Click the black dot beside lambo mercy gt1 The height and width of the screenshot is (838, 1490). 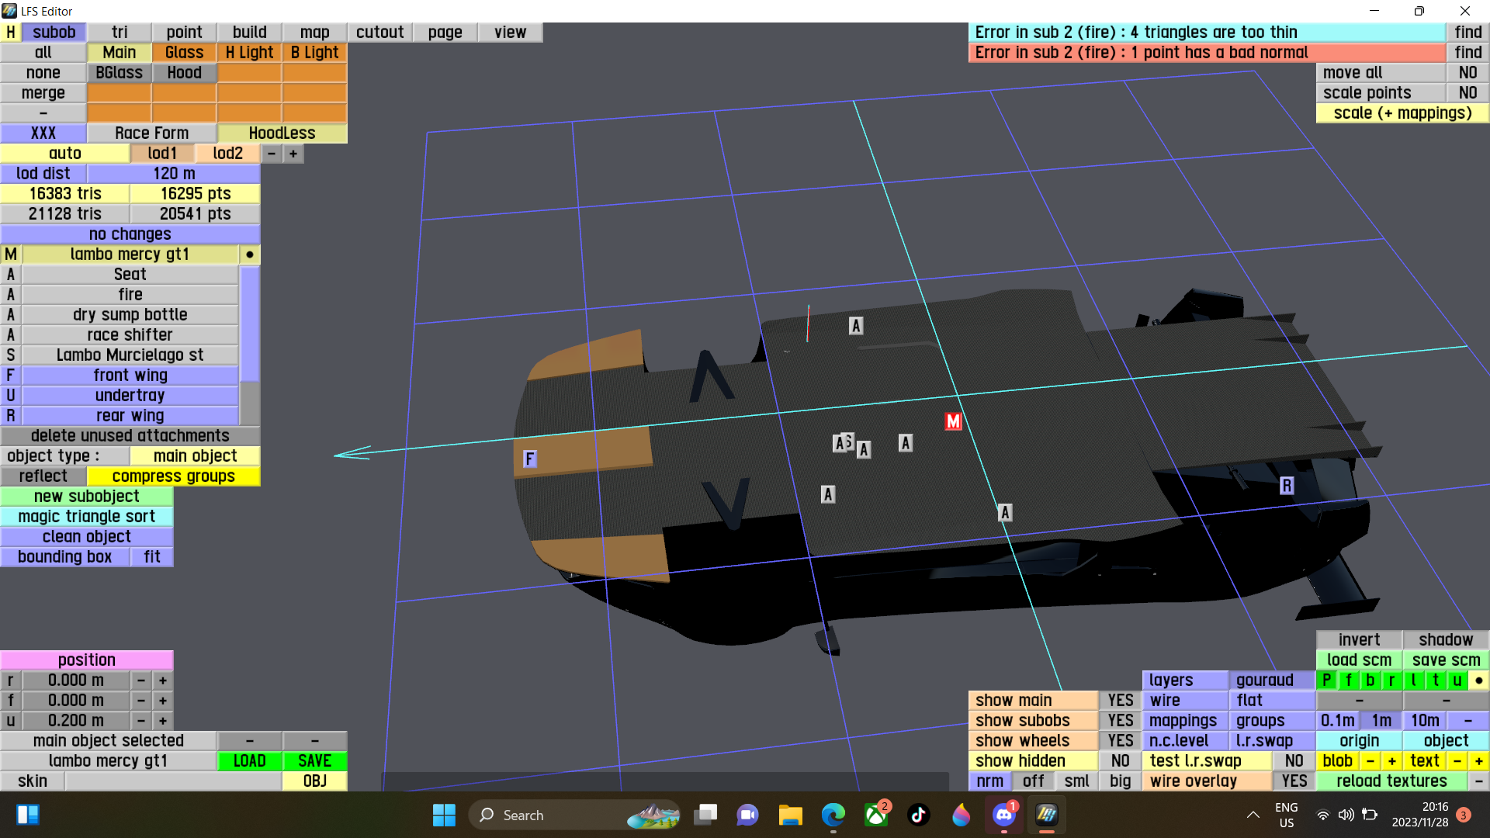tap(249, 255)
